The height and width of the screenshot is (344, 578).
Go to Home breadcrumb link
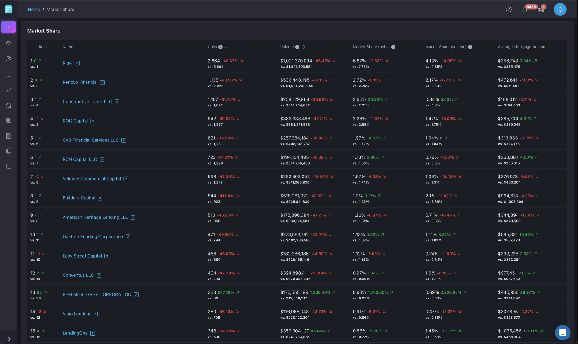pos(34,10)
